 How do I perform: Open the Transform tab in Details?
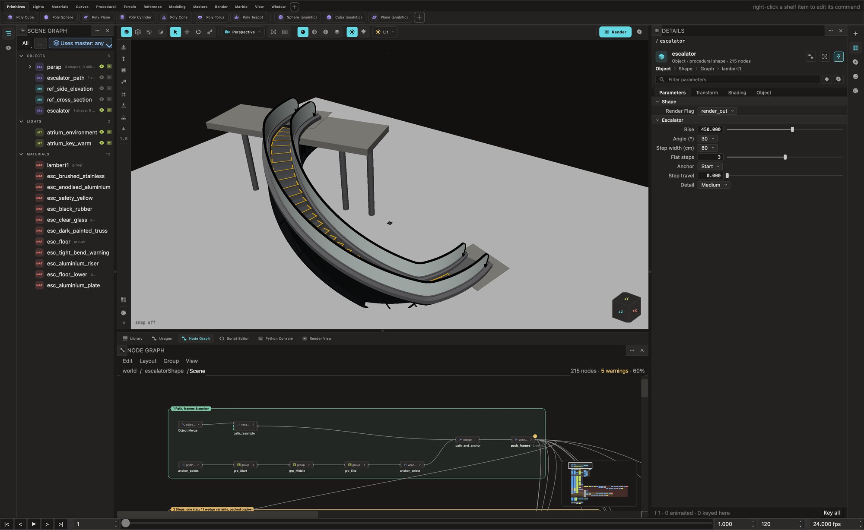(707, 92)
